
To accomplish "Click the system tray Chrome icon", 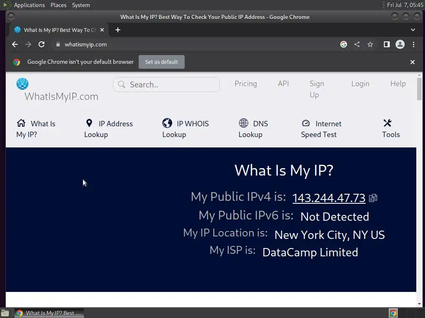I will (393, 313).
